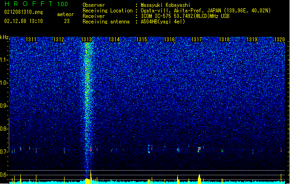Viewport: 290px width, 184px height.
Task: Click the yellow signal peak at 1317
Action: coord(199,179)
